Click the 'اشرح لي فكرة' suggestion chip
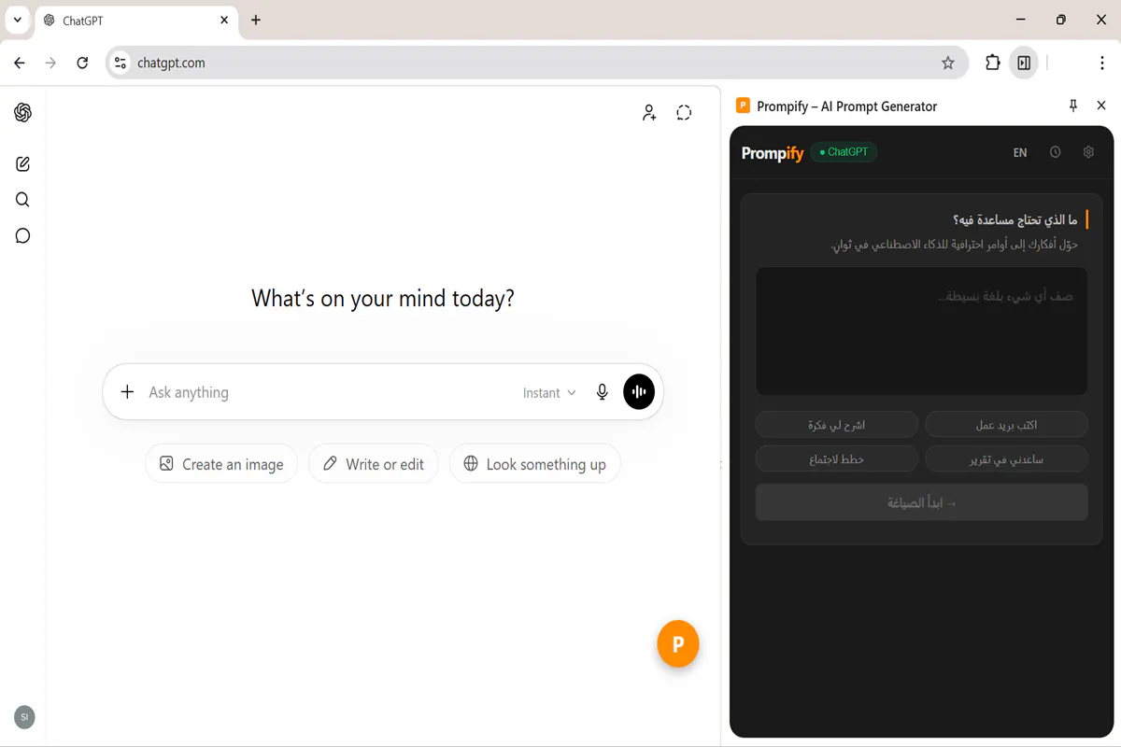The height and width of the screenshot is (747, 1121). pyautogui.click(x=837, y=425)
